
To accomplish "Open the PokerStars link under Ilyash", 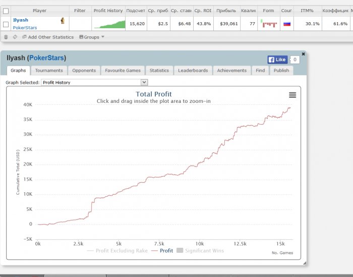I will tap(25, 28).
